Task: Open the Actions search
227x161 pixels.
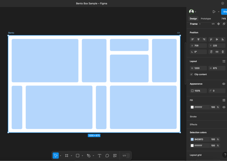Action: [115, 155]
